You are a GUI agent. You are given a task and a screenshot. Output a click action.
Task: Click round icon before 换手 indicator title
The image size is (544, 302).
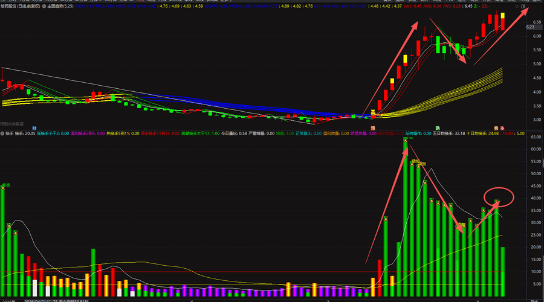[x=2, y=133]
